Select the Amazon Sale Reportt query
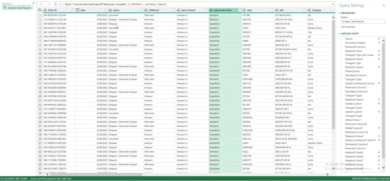Screen dimensions: 390x181 click(18, 8)
